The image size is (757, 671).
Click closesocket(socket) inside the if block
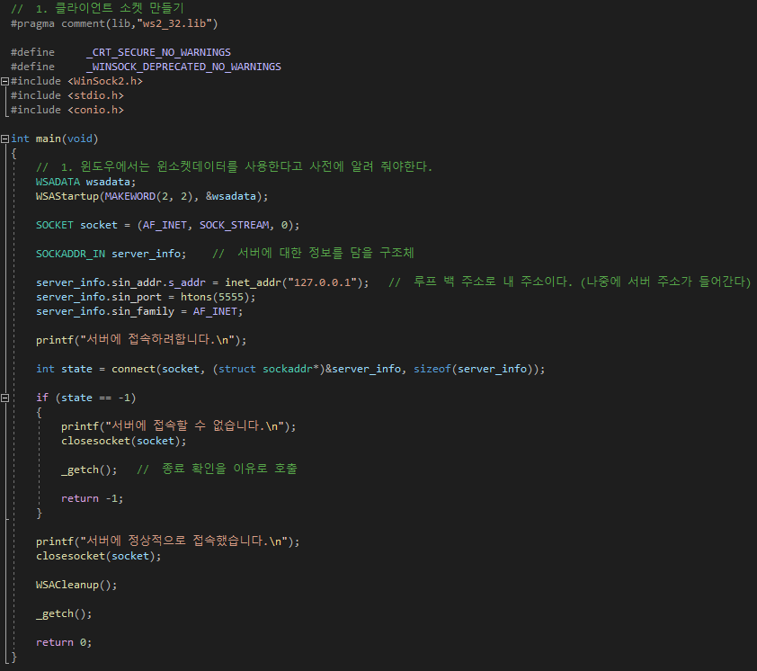(x=123, y=441)
